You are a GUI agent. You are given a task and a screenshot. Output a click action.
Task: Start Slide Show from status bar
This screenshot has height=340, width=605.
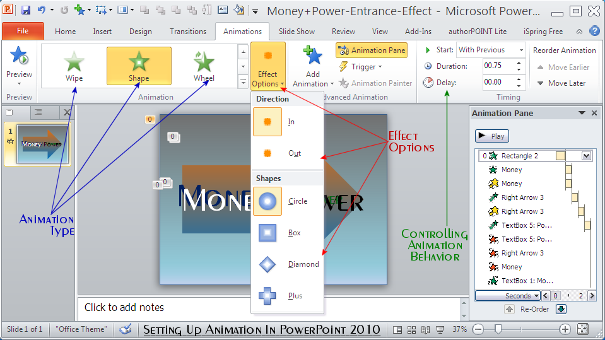pos(440,329)
